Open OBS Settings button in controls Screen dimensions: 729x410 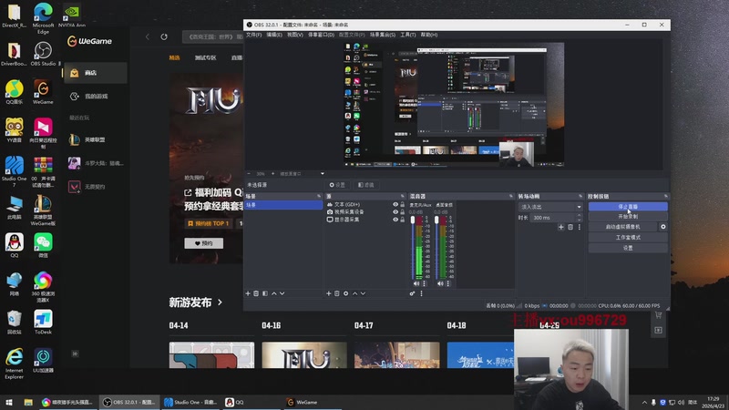(628, 248)
